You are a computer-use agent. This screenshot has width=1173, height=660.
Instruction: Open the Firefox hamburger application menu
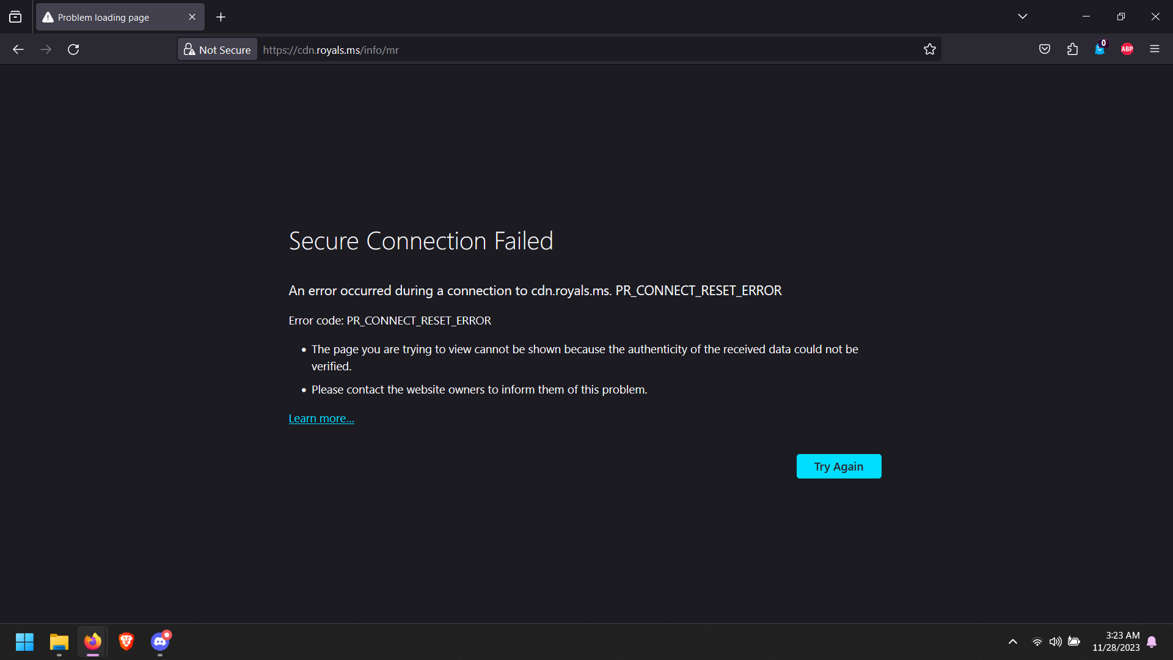pyautogui.click(x=1155, y=50)
